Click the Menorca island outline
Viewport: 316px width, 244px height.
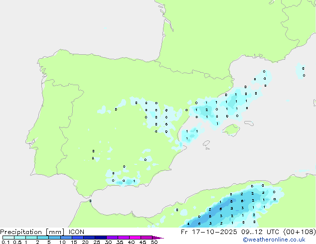[249, 123]
